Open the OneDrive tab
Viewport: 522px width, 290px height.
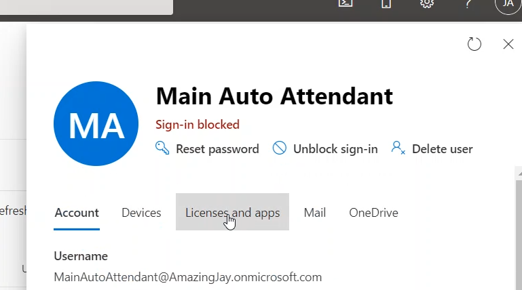pos(373,213)
